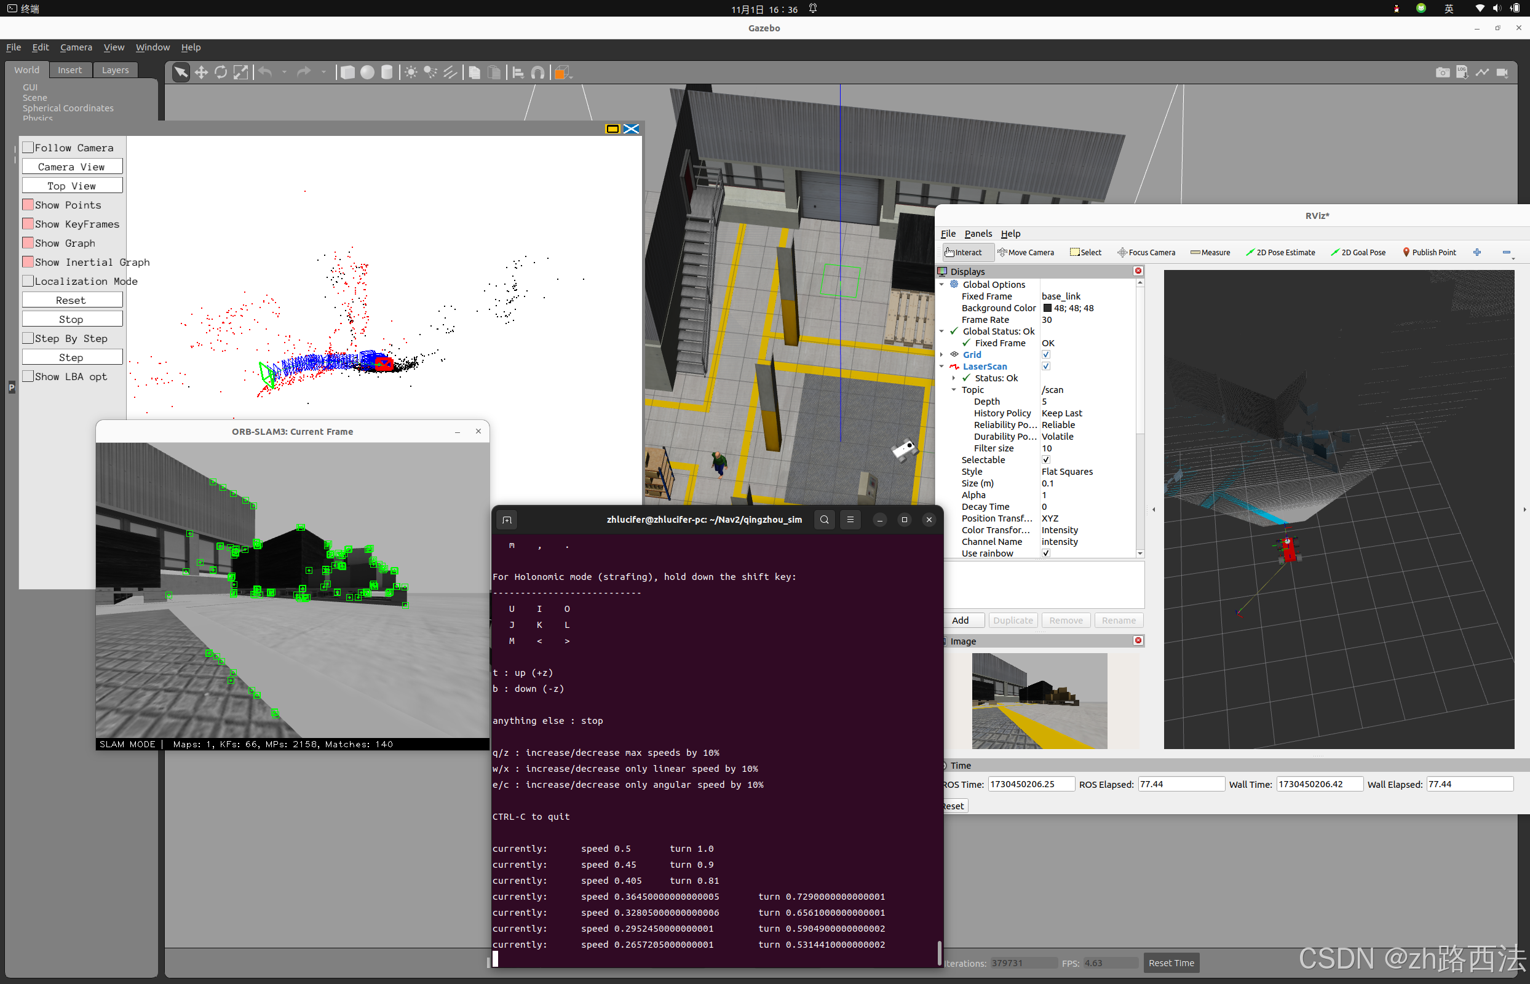Click the RViz camera image thumbnail
The width and height of the screenshot is (1530, 984).
click(x=1039, y=700)
